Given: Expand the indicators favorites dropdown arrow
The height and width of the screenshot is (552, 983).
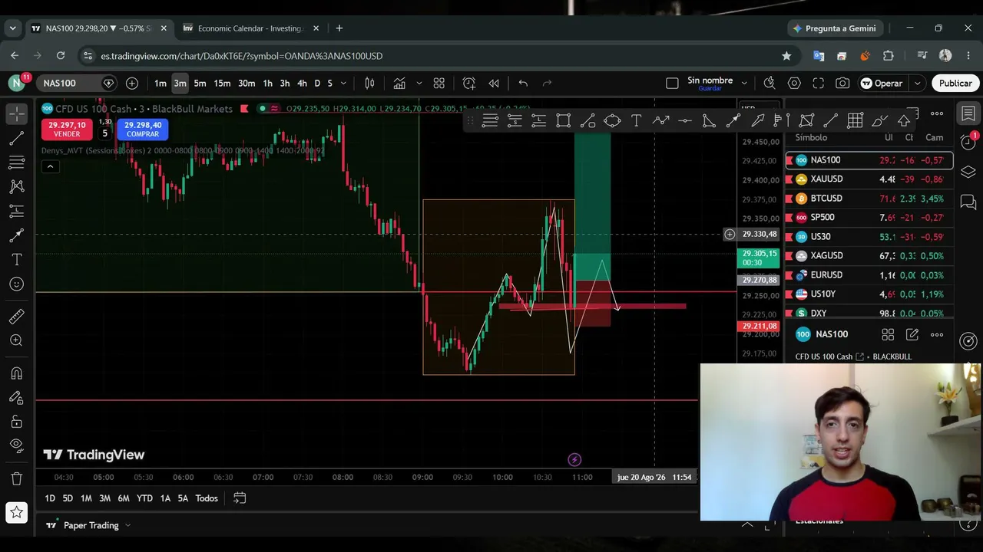Looking at the screenshot, I should click(x=419, y=83).
